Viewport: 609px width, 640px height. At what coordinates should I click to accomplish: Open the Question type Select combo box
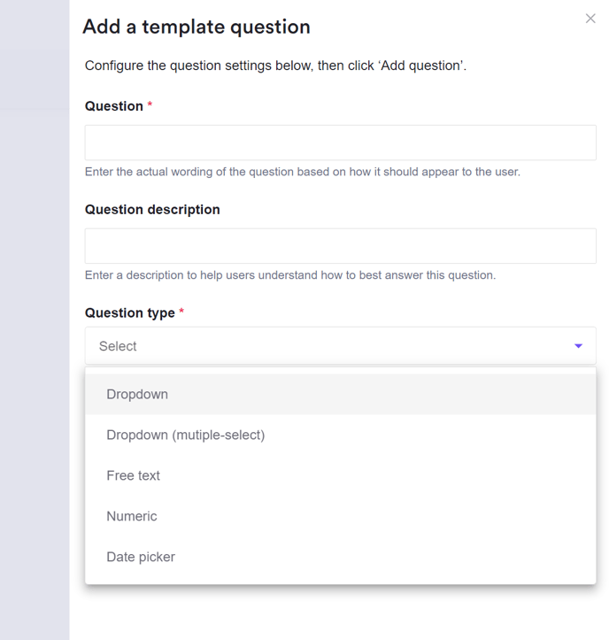328,346
